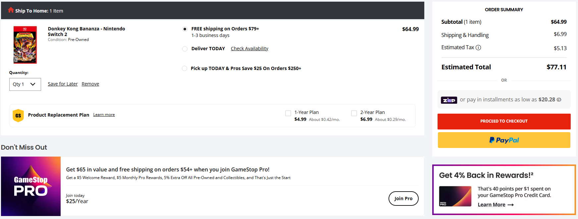Screen dimensions: 578x219
Task: Click the $6.99 2-Year Plan price
Action: 366,119
